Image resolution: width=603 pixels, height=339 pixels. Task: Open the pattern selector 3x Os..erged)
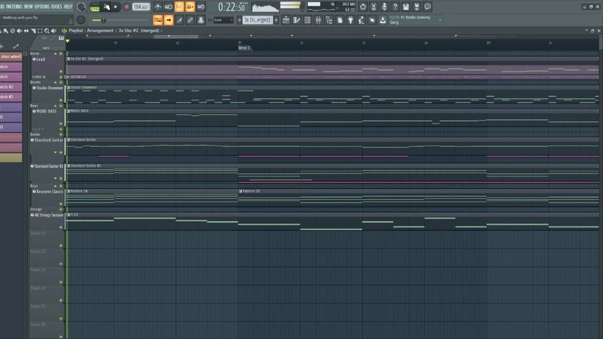[258, 20]
